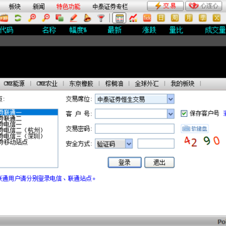Expand the 客户号 dropdown arrow
The height and width of the screenshot is (226, 226).
[x=171, y=114]
